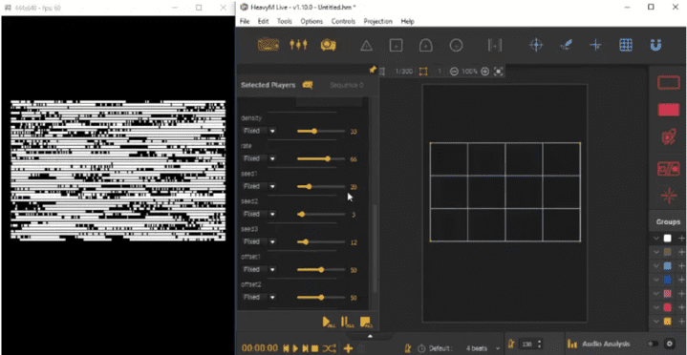Open the Help menu
The width and height of the screenshot is (687, 355).
[407, 21]
